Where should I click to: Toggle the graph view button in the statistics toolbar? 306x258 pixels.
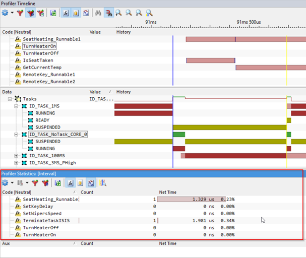(x=90, y=182)
